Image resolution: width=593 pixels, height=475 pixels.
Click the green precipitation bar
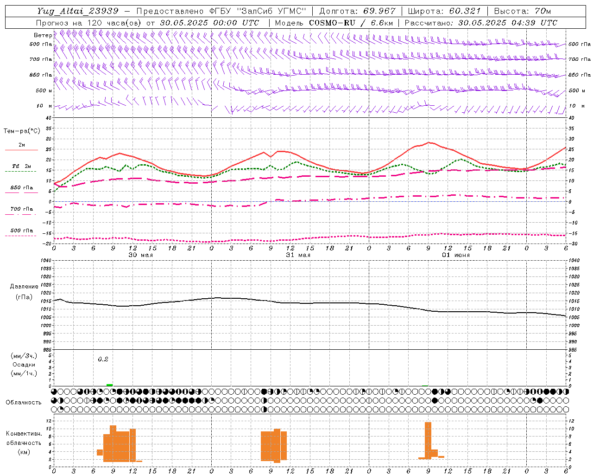click(x=109, y=385)
